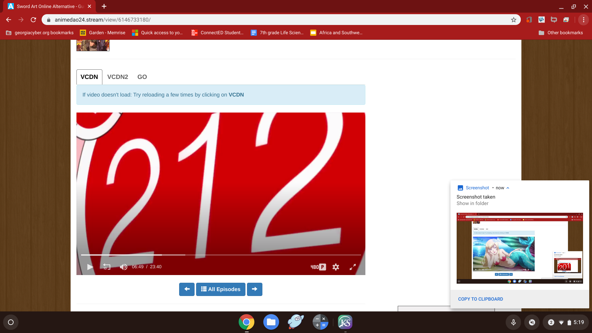Open 7th grade Life Science bookmark
Image resolution: width=592 pixels, height=333 pixels.
[x=277, y=33]
